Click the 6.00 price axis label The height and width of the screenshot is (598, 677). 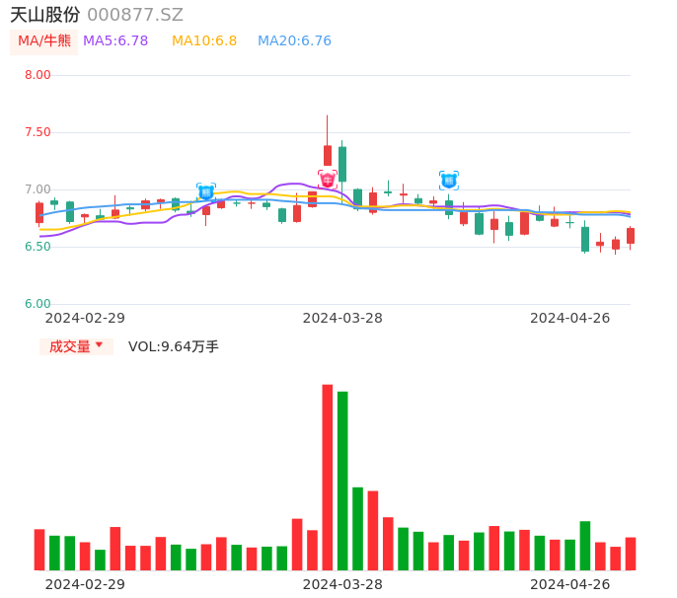pyautogui.click(x=38, y=304)
